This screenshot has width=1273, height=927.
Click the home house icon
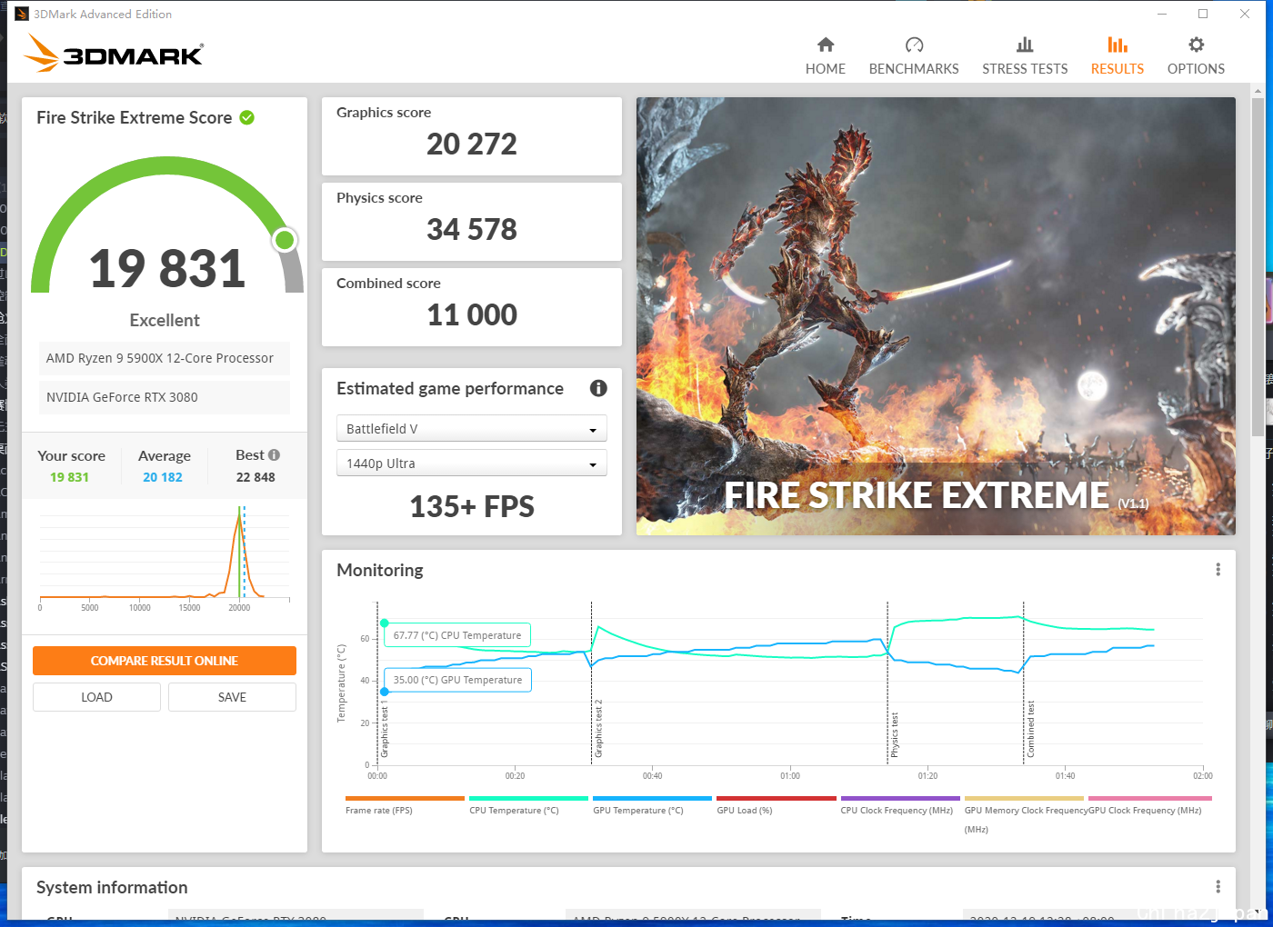pyautogui.click(x=826, y=45)
